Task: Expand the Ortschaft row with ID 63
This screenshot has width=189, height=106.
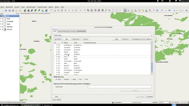Action: coord(57,50)
